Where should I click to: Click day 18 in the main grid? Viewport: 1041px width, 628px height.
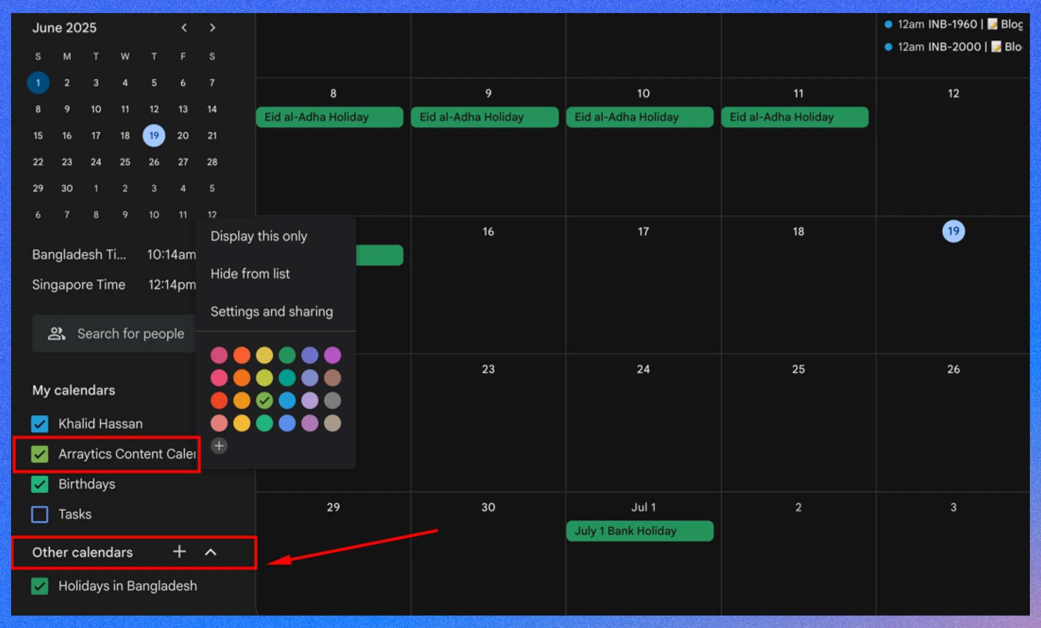(x=798, y=231)
